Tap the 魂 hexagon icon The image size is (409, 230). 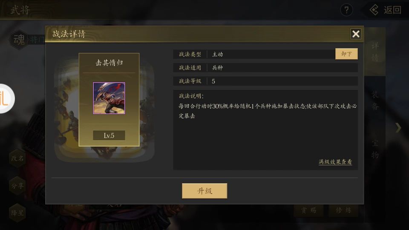(x=19, y=40)
